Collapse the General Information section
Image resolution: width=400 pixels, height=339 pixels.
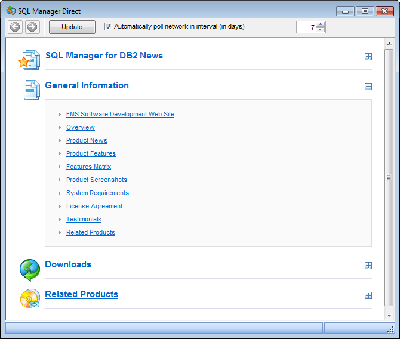pyautogui.click(x=368, y=87)
